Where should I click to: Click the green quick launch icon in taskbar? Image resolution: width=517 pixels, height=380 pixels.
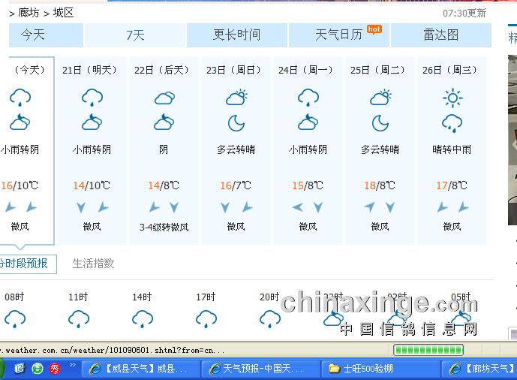[x=37, y=368]
